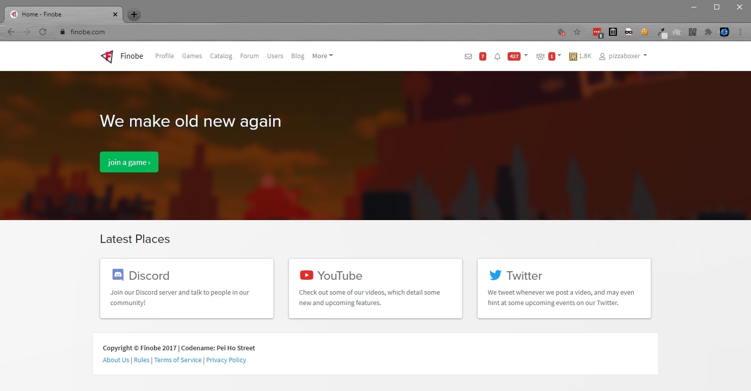Open the Twitter card heading

tap(524, 276)
